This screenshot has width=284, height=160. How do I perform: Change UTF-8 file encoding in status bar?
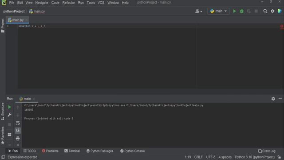click(x=211, y=157)
